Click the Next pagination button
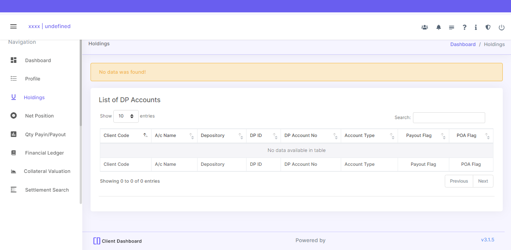The image size is (511, 250). click(x=483, y=181)
